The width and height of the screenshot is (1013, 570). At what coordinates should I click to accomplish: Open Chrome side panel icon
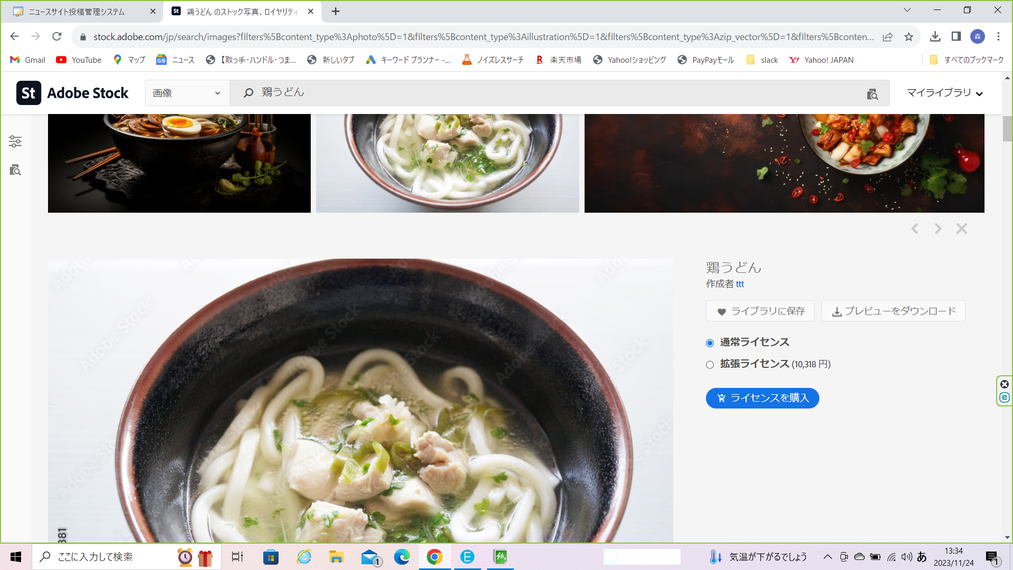pyautogui.click(x=956, y=36)
